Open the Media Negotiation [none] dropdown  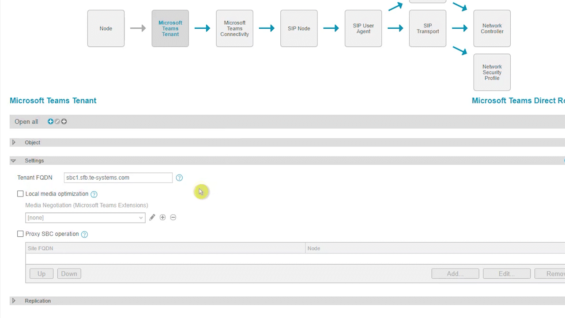(85, 218)
